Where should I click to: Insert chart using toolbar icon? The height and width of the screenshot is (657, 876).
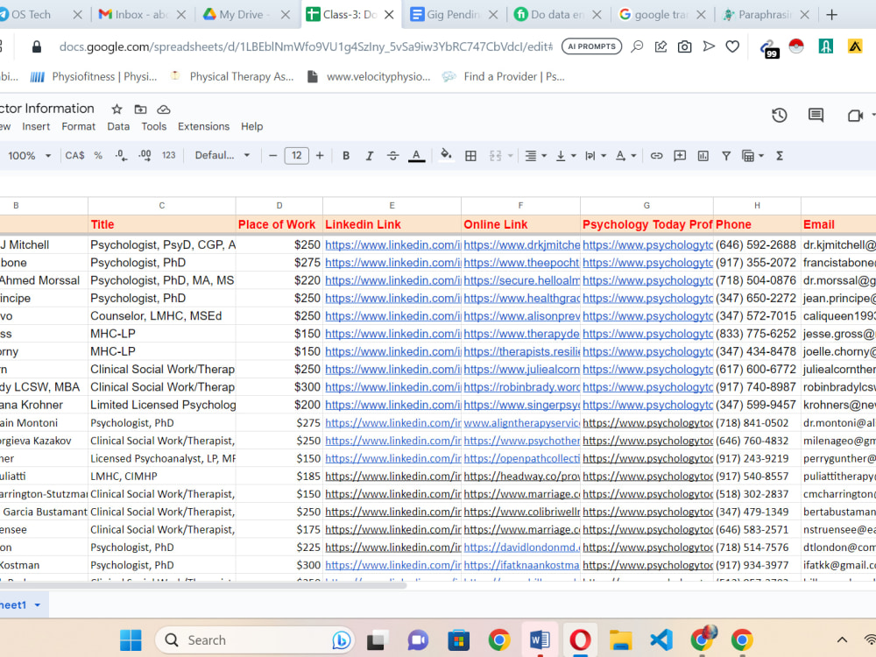pos(703,156)
